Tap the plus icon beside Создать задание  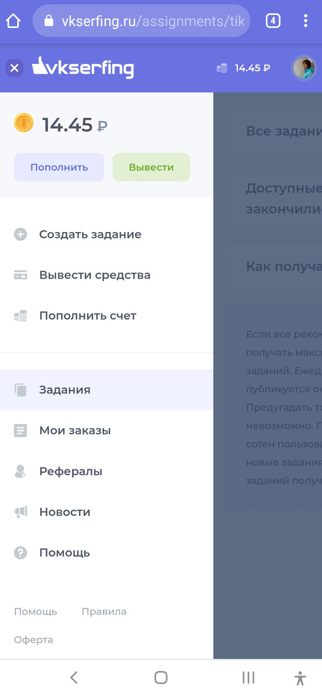20,234
